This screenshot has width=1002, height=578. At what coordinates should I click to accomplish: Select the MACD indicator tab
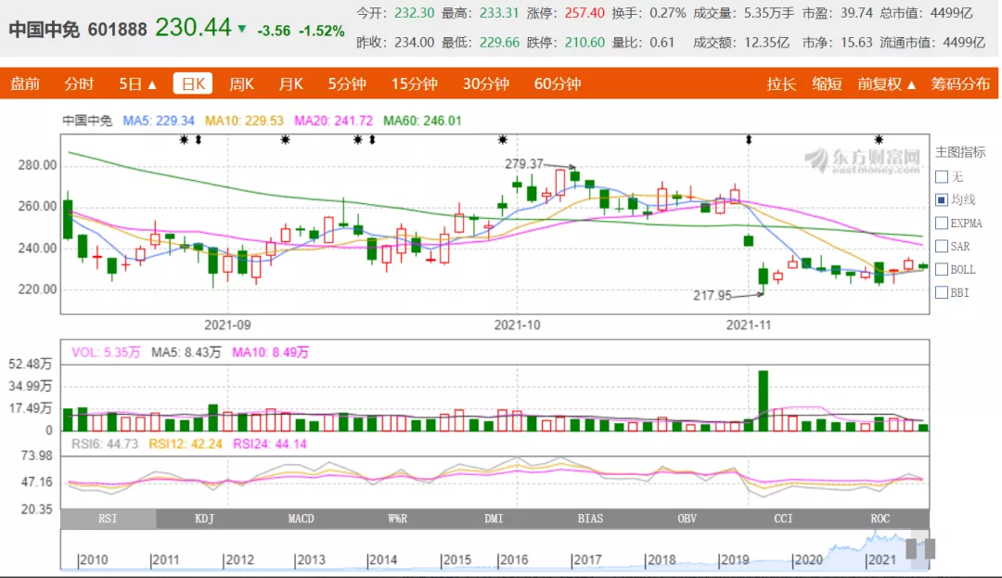coord(301,519)
